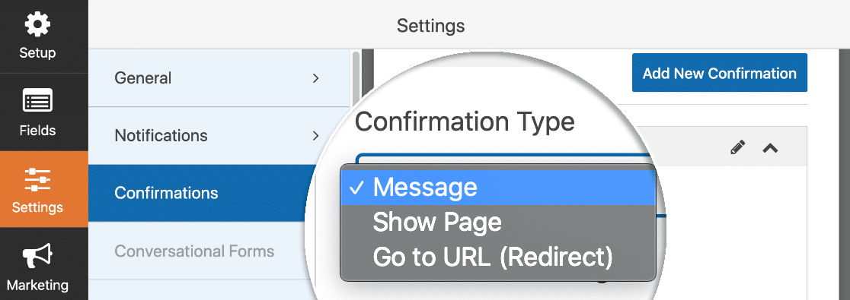This screenshot has height=300, width=850.
Task: Click the Fields label in sidebar
Action: (37, 131)
